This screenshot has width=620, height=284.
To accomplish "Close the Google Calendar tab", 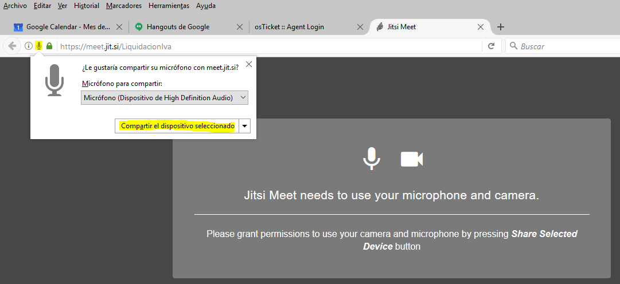I will pyautogui.click(x=119, y=27).
